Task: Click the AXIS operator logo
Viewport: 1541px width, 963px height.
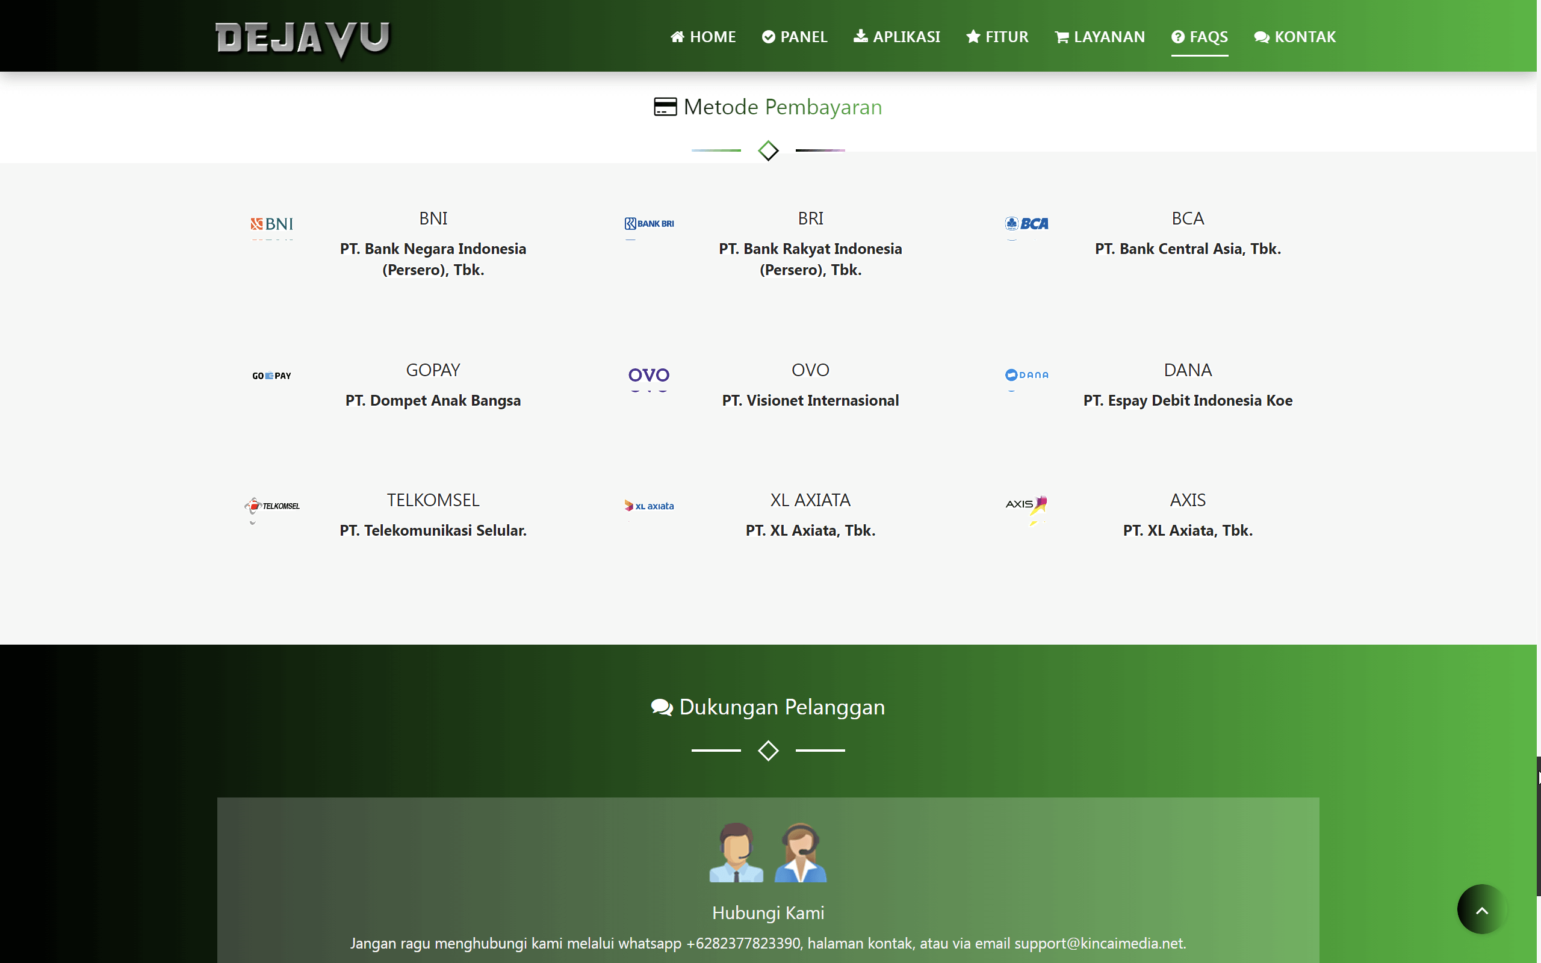Action: (x=1026, y=506)
